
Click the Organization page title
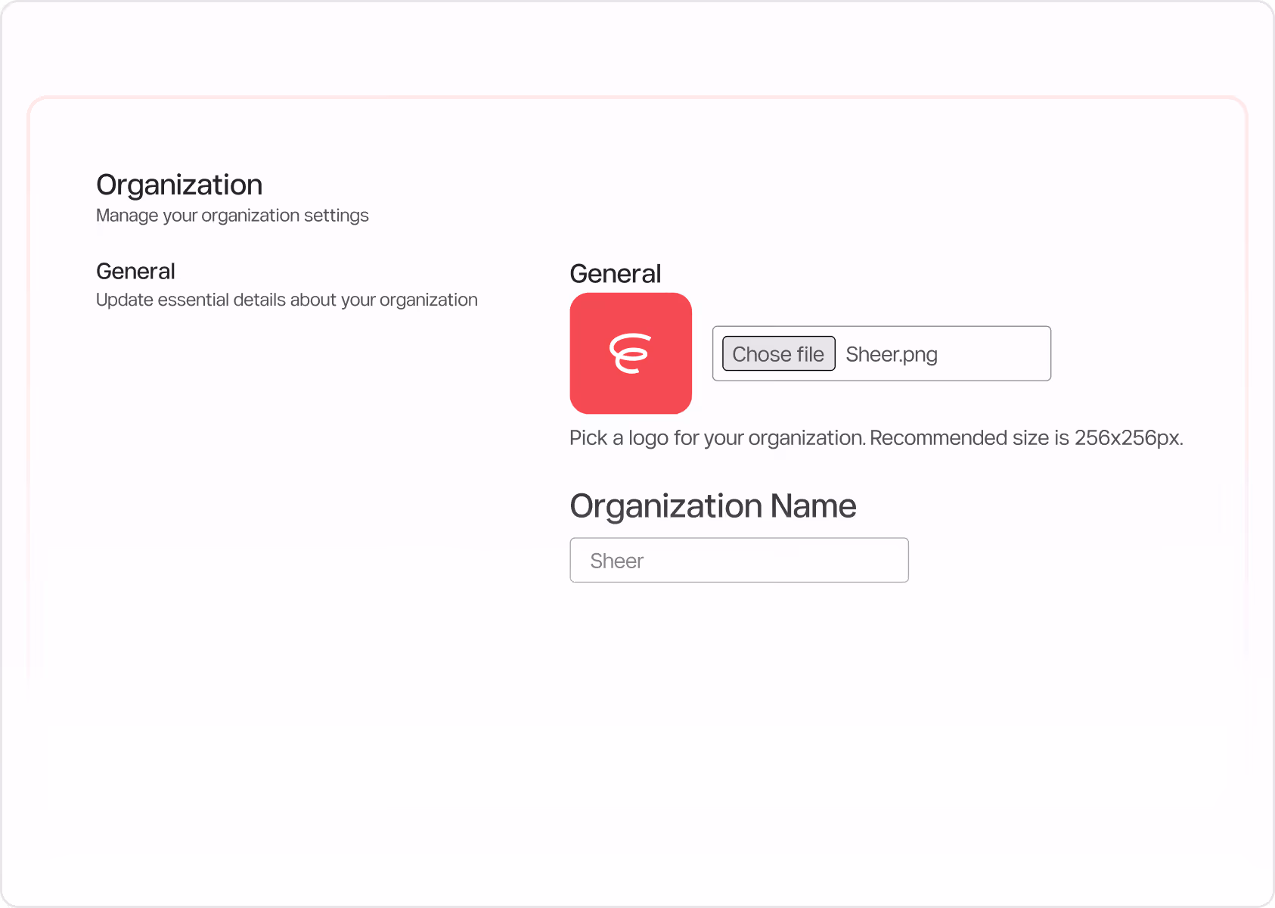[179, 184]
